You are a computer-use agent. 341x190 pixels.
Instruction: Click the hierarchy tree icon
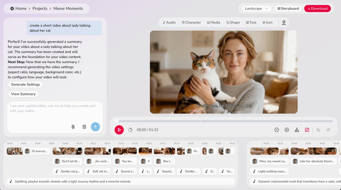click(297, 130)
